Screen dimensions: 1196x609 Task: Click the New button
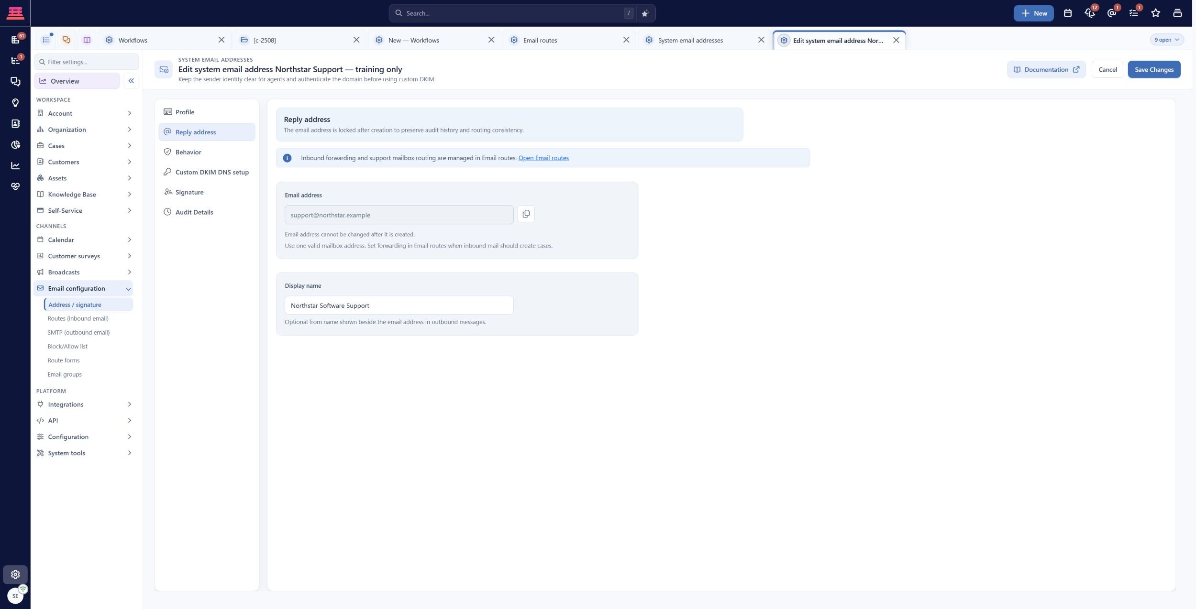pyautogui.click(x=1033, y=13)
